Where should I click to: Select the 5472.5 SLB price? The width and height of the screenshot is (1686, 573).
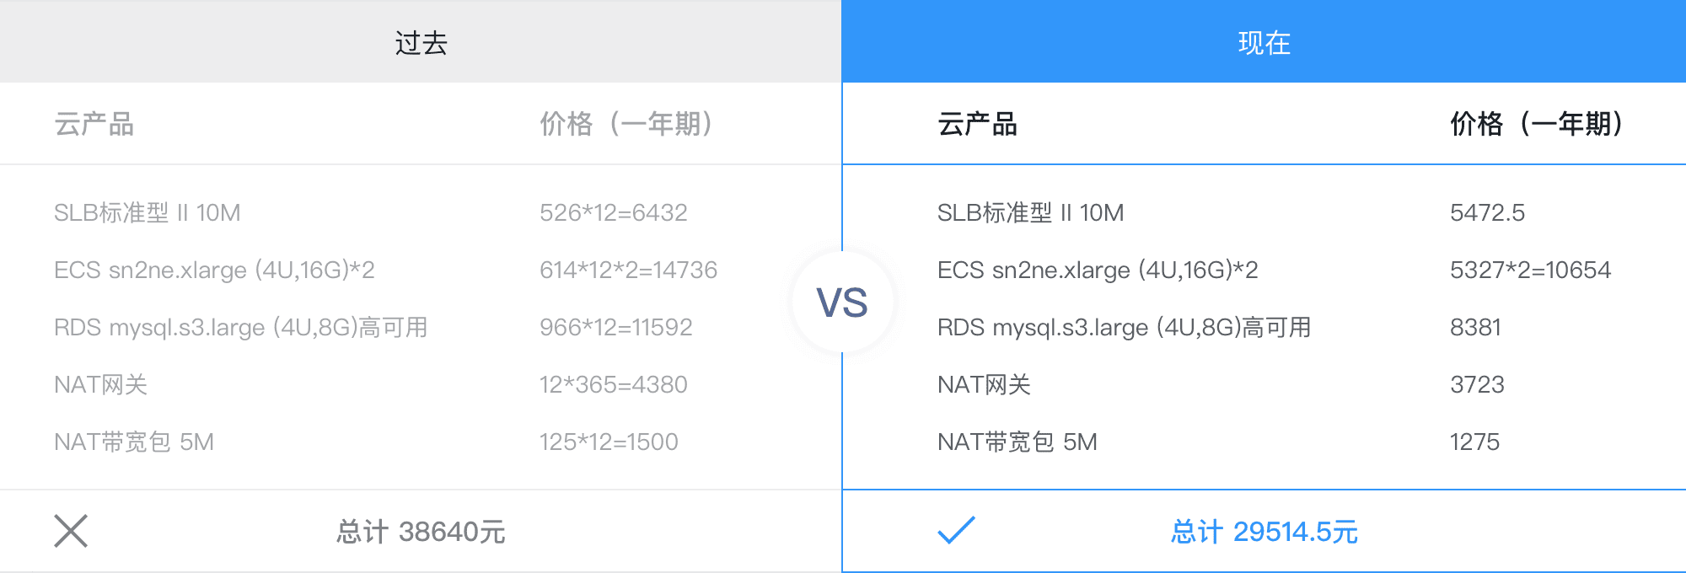[x=1487, y=212]
